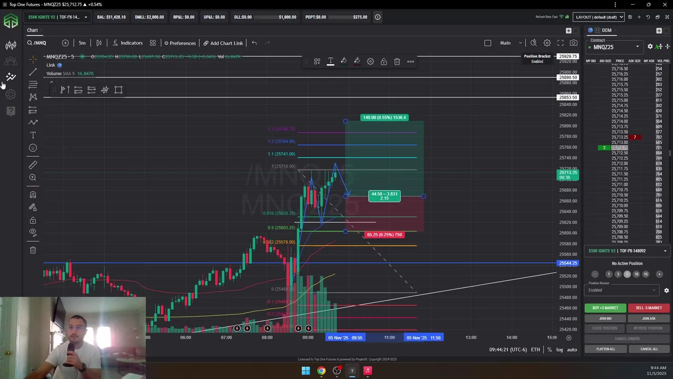This screenshot has height=379, width=673.
Task: Select the horizontal lines drawing tool
Action: point(33,84)
